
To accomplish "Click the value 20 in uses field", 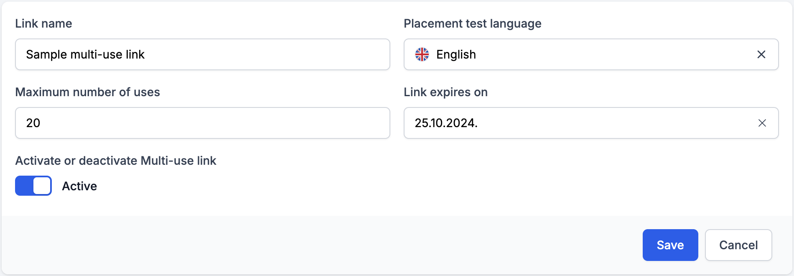I will pyautogui.click(x=33, y=123).
